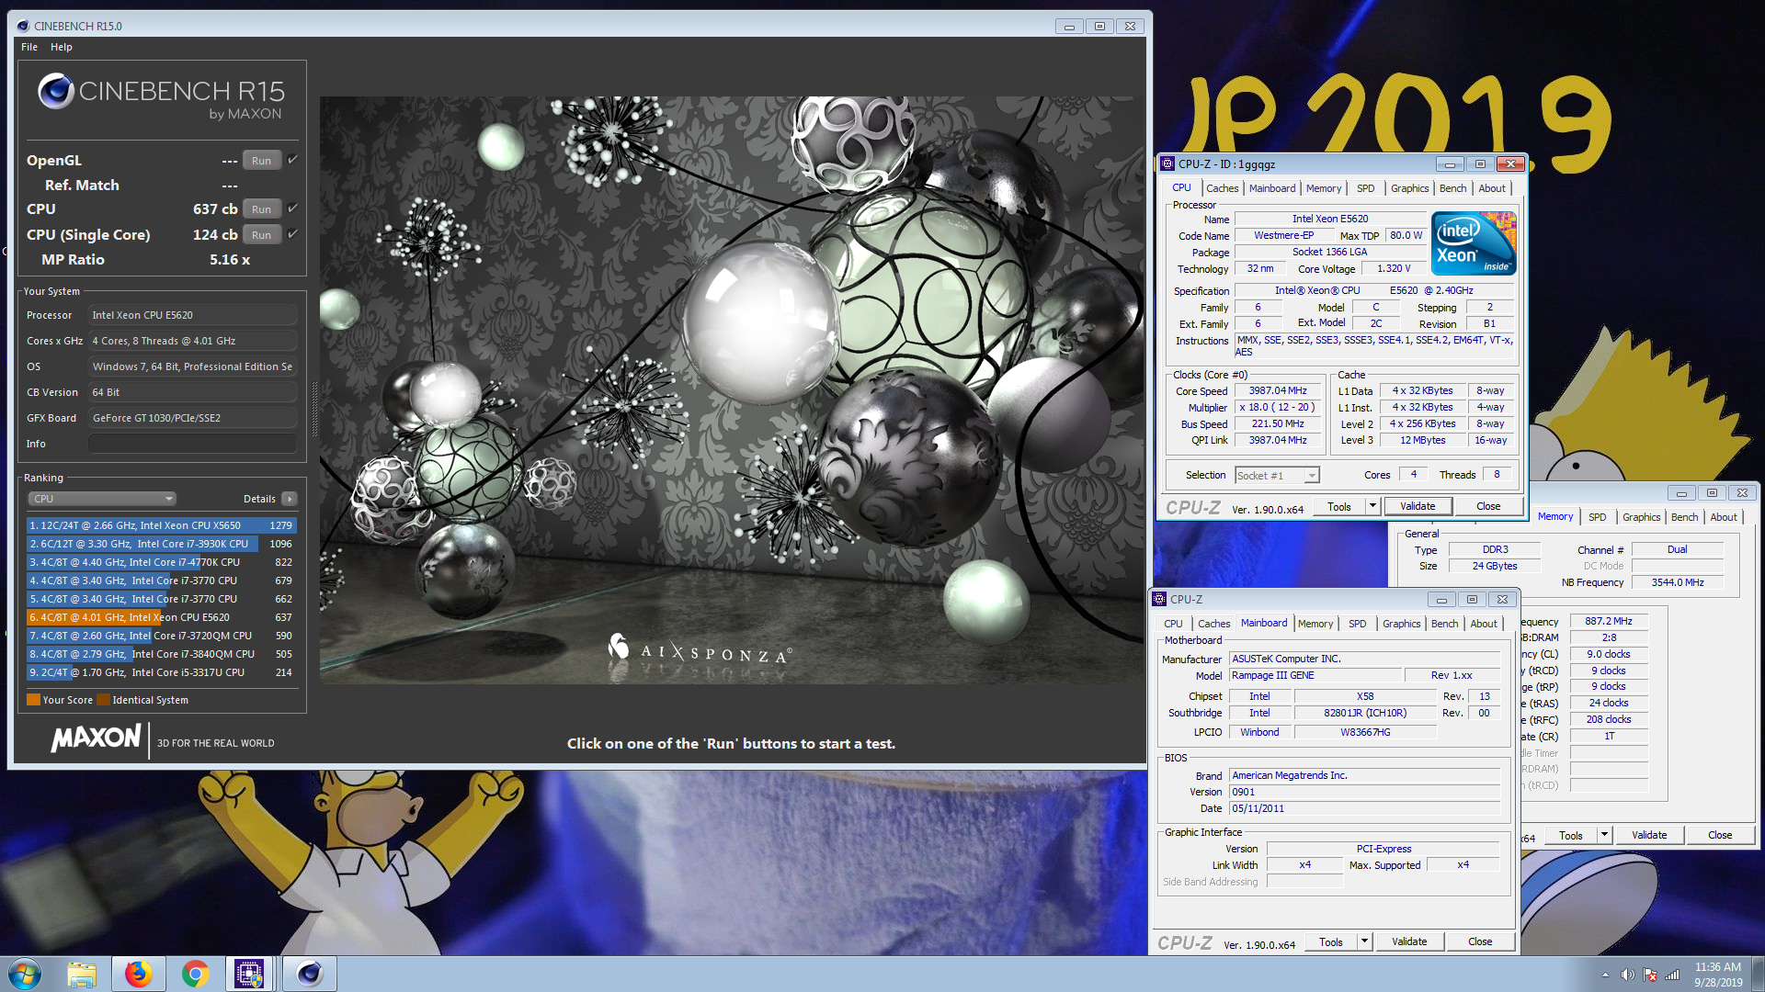This screenshot has height=992, width=1765.
Task: Open the Socket #1 selection dropdown
Action: [1277, 475]
